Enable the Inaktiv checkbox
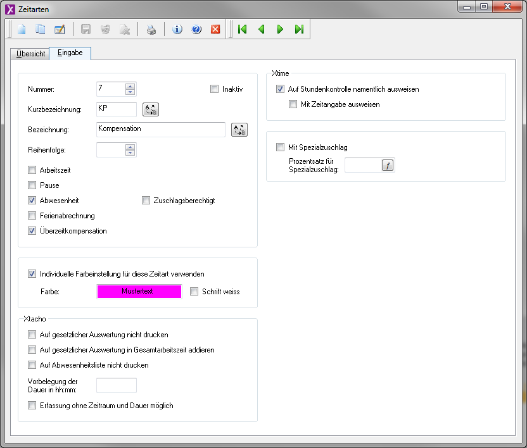 coord(214,89)
